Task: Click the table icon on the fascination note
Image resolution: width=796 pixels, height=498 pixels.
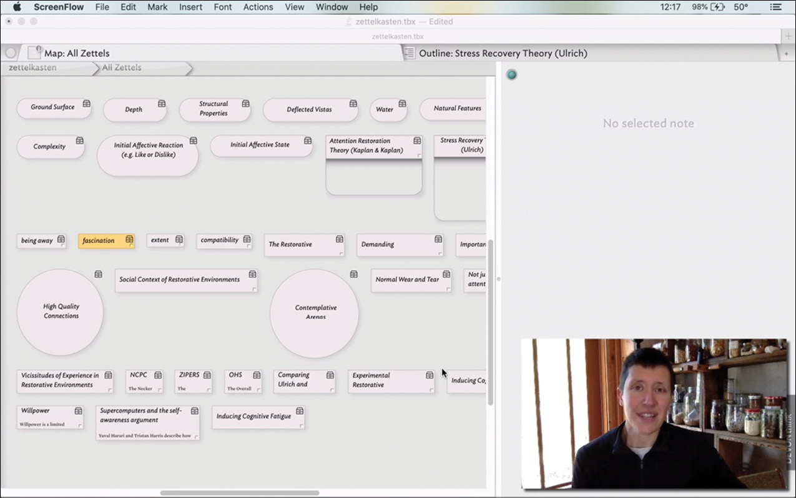Action: tap(129, 239)
